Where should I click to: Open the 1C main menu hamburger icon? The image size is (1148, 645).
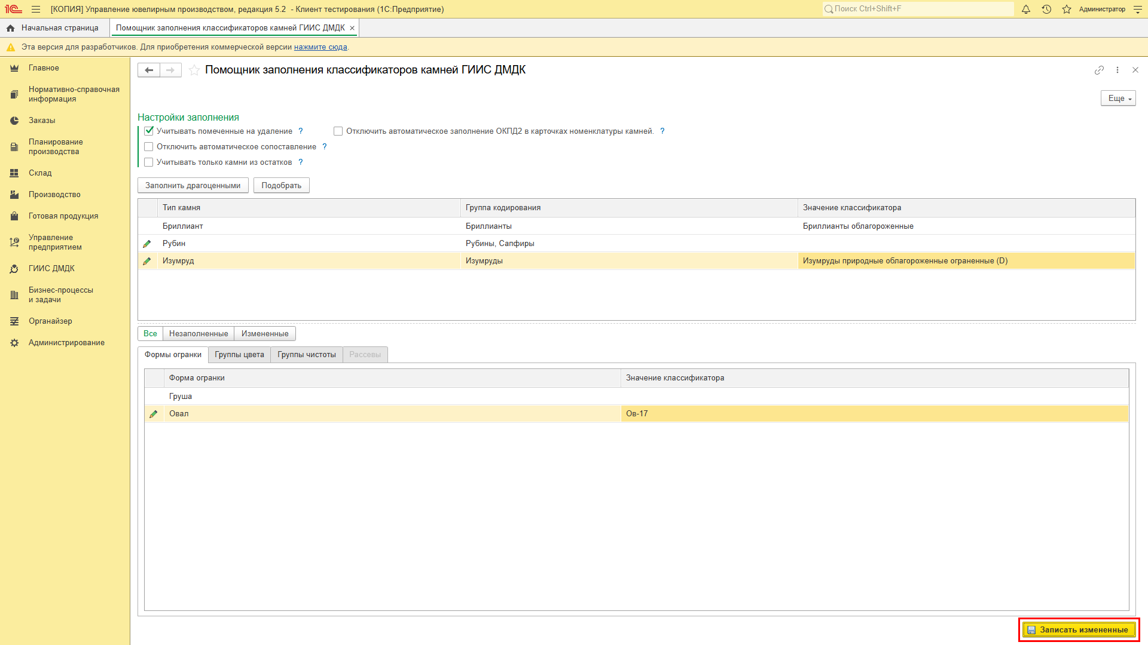click(36, 10)
